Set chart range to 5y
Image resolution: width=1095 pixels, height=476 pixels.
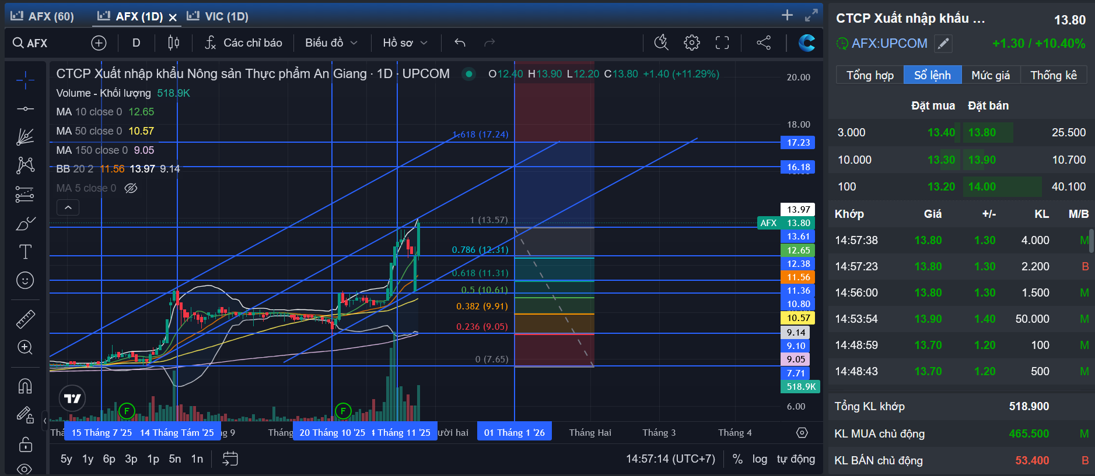pyautogui.click(x=67, y=459)
